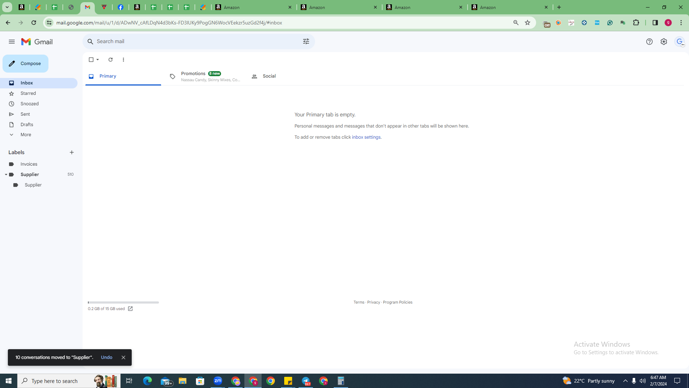Open Calculator from the taskbar
This screenshot has height=388, width=689.
click(x=341, y=381)
